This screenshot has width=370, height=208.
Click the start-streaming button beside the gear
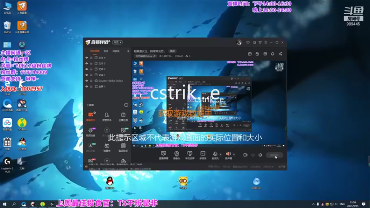(x=274, y=155)
